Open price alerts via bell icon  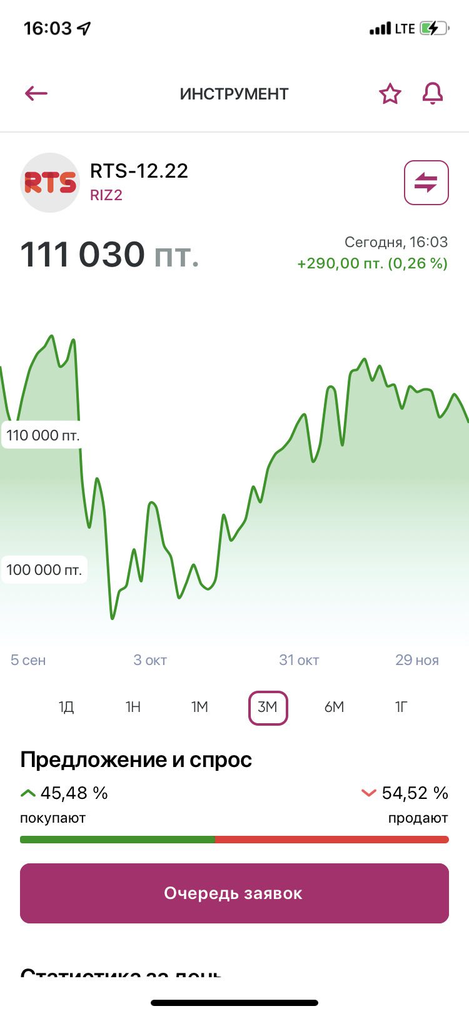click(x=432, y=94)
